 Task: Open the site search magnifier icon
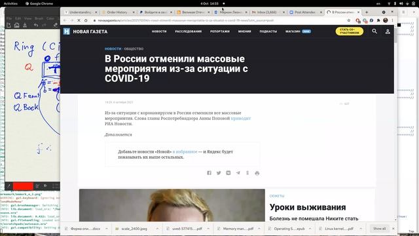tap(374, 31)
